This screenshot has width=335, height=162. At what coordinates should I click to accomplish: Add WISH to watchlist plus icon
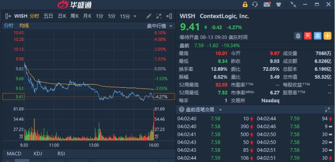coord(327,36)
